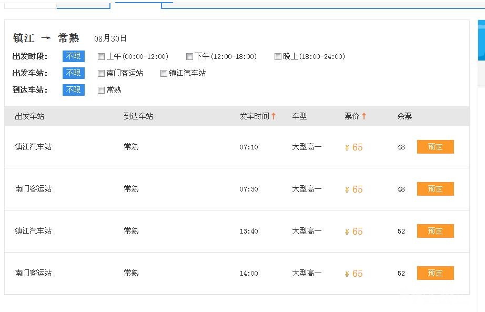
Task: Check the 下午 (12:00-18:00) time filter
Action: pos(189,56)
